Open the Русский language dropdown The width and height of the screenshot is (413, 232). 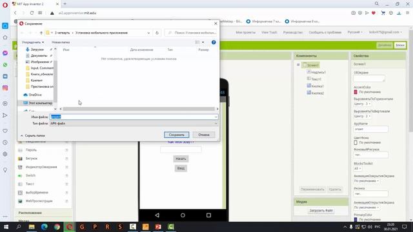point(355,32)
